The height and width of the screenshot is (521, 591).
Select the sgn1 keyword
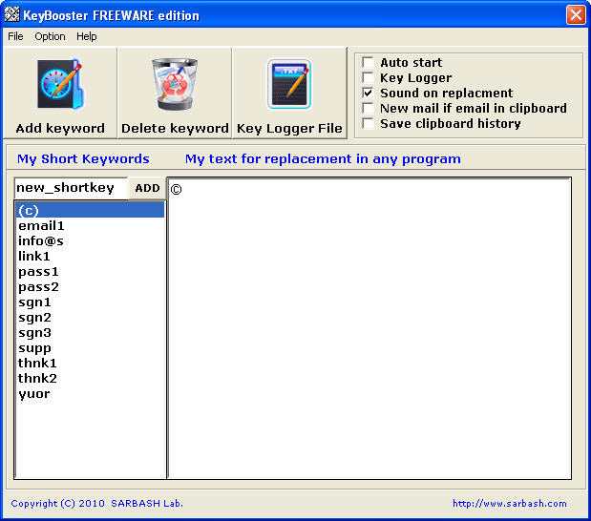coord(91,302)
